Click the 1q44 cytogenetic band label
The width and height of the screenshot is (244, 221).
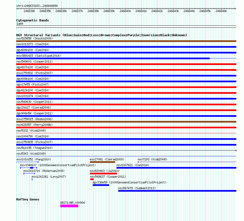click(20, 24)
